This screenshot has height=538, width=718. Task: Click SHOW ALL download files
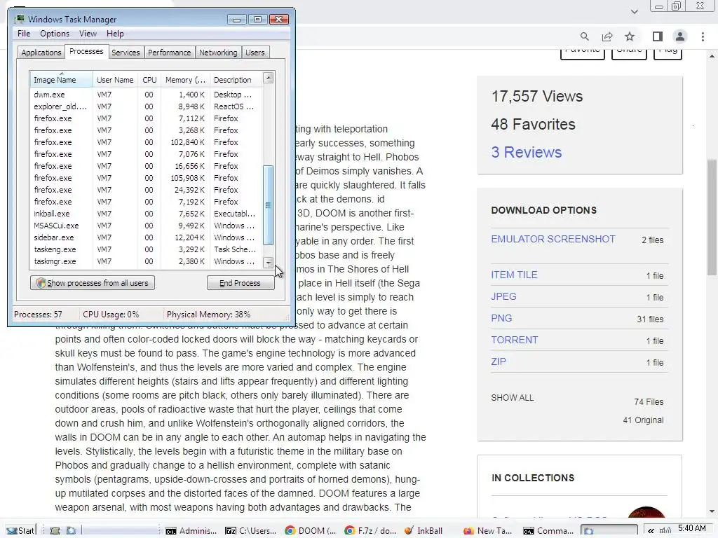pyautogui.click(x=512, y=398)
